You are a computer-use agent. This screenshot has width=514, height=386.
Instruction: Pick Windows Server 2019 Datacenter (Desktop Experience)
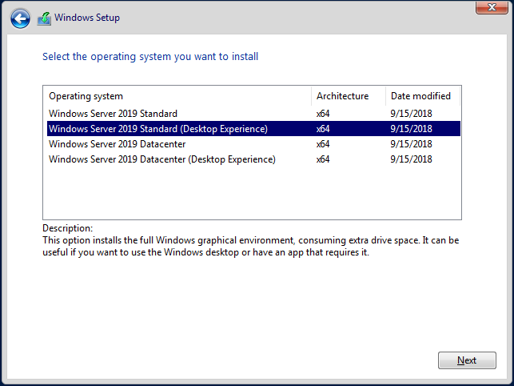(253, 159)
